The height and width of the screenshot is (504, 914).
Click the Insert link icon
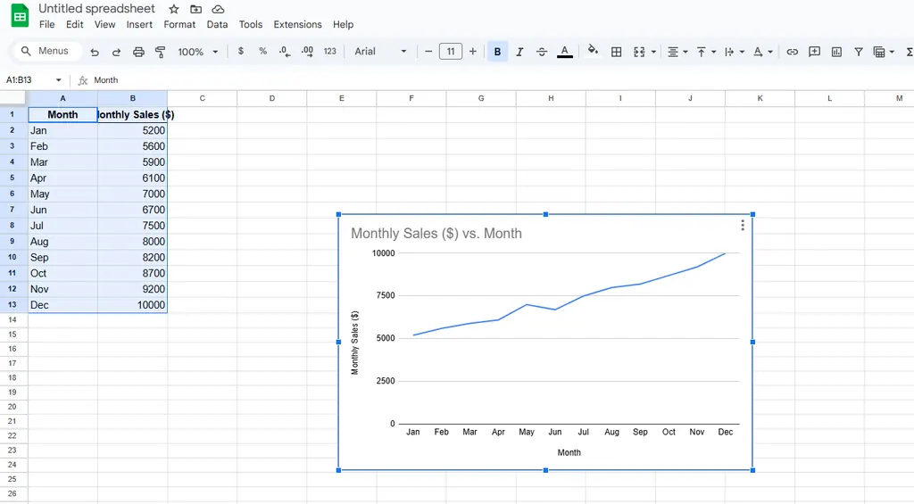(x=792, y=52)
